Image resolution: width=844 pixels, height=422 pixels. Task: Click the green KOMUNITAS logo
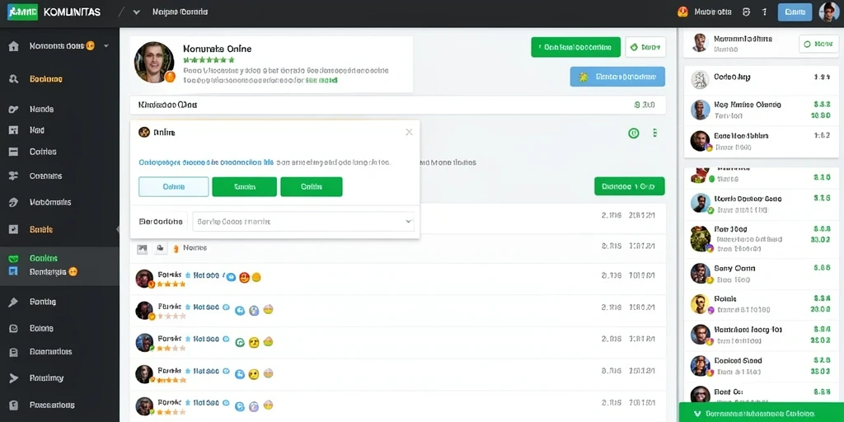[x=22, y=12]
